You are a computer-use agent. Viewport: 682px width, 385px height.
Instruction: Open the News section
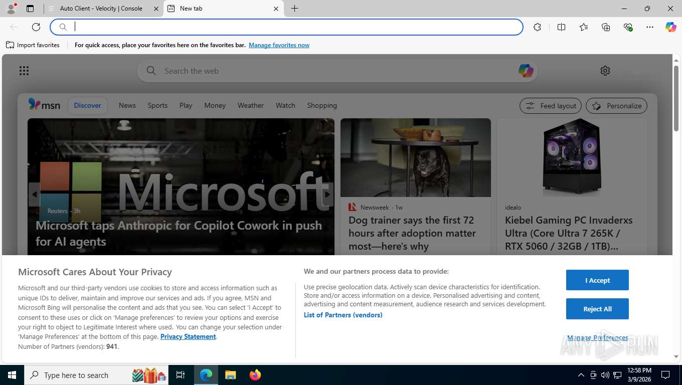pos(127,105)
